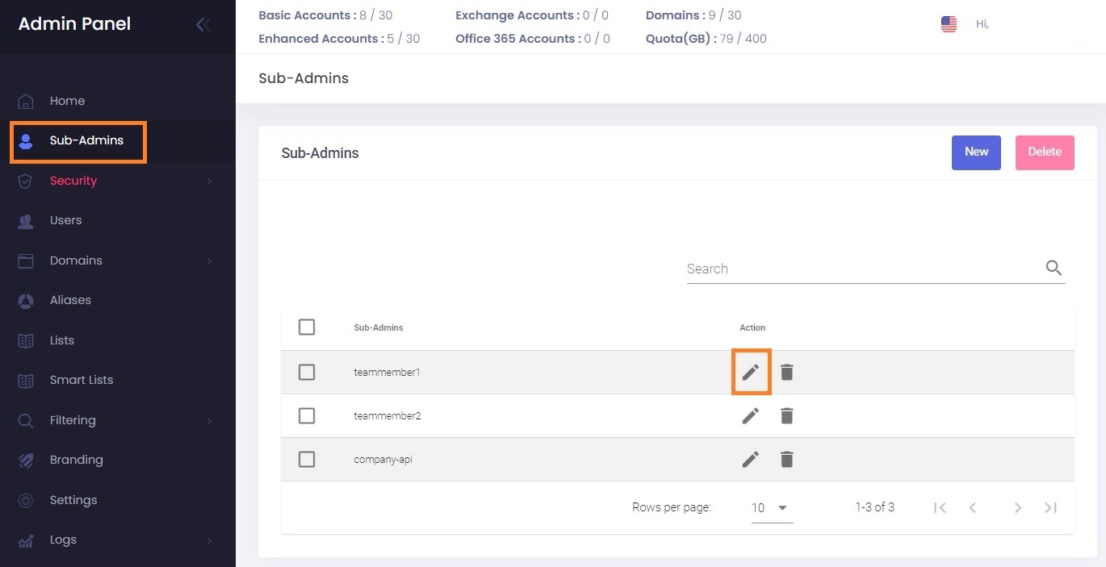Screen dimensions: 1106x567
Task: Click the pink Delete button
Action: (x=1045, y=152)
